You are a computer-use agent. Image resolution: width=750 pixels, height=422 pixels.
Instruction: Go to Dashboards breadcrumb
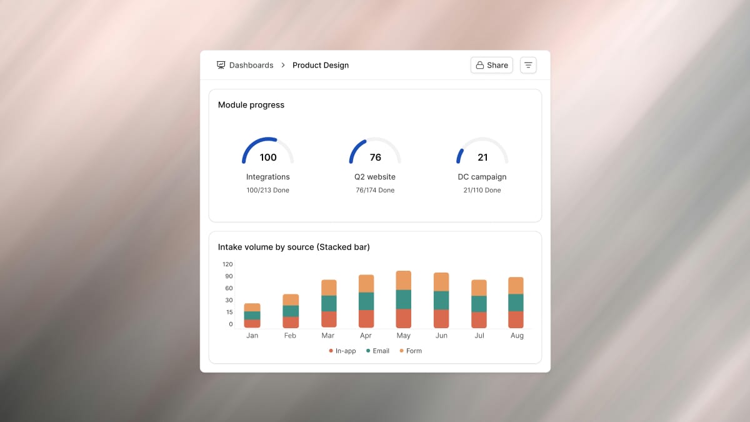pos(251,65)
